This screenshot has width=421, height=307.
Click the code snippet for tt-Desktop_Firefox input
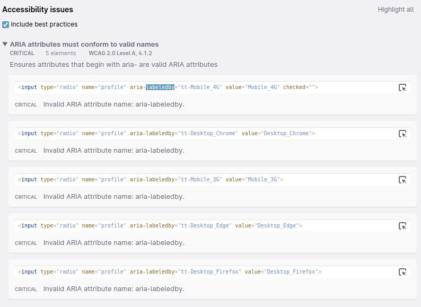coord(170,272)
